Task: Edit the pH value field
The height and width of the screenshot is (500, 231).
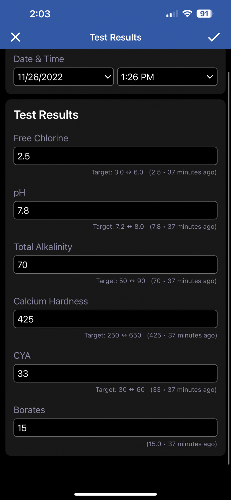Action: click(x=115, y=210)
